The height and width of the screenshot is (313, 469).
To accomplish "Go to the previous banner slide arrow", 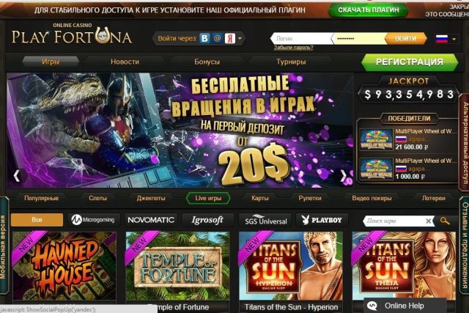I will pyautogui.click(x=17, y=176).
